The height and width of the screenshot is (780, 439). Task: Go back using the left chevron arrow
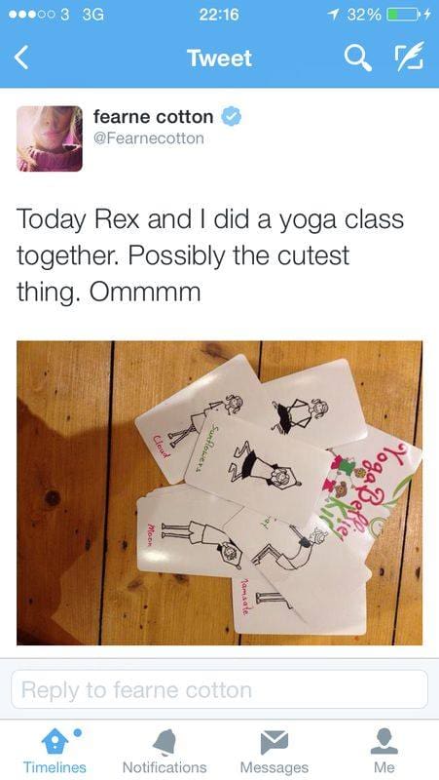click(x=20, y=58)
